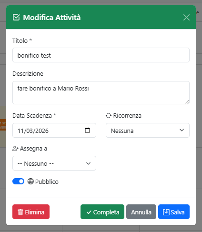
Task: Click the checkmark icon on Completa
Action: (x=89, y=212)
